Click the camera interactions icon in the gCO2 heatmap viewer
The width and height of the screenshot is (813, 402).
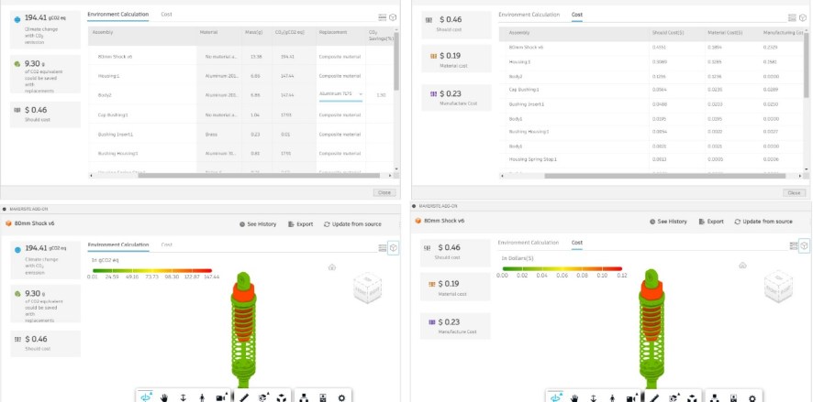221,397
